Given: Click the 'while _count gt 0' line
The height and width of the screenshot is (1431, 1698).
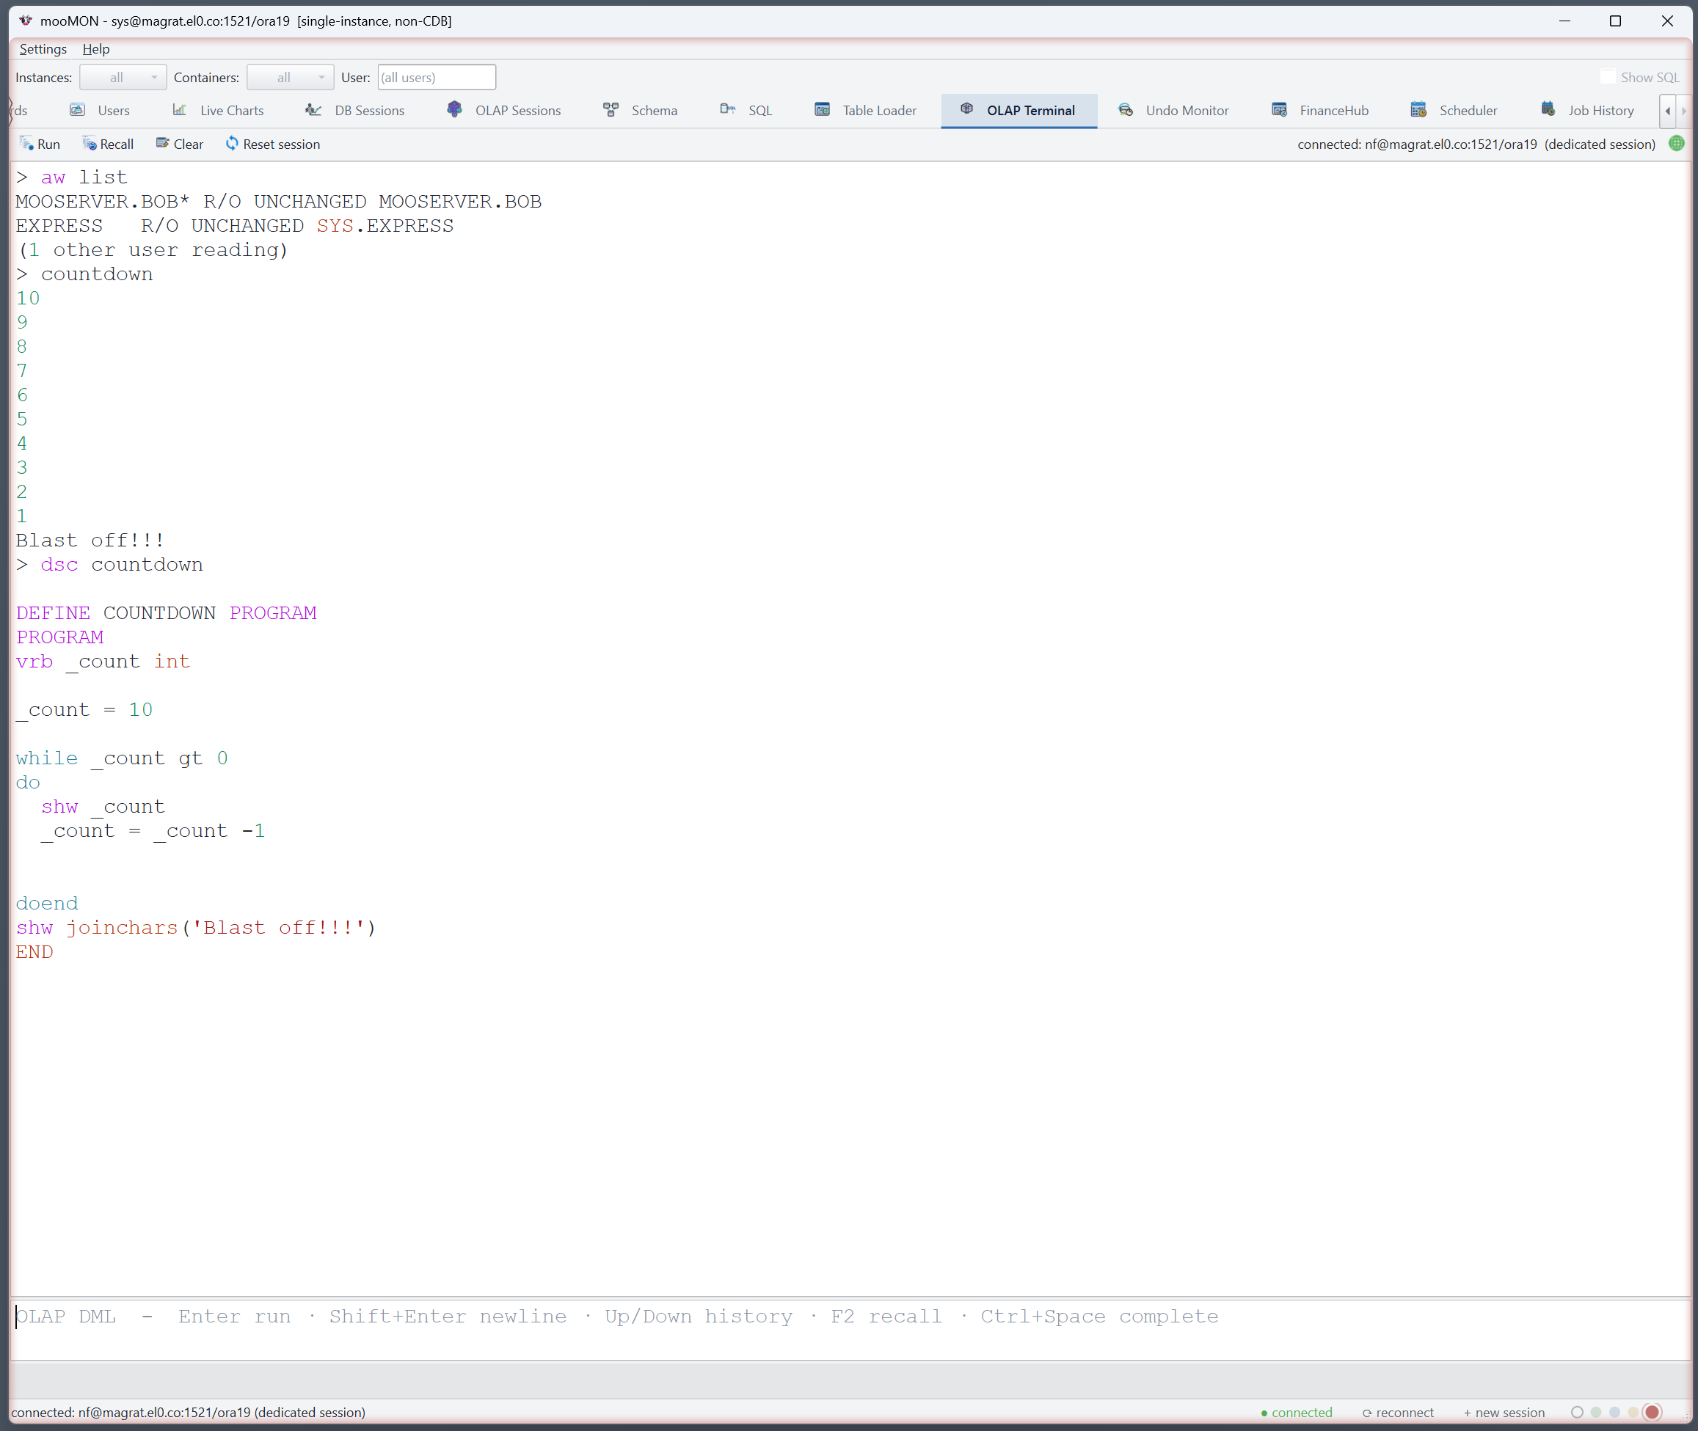Looking at the screenshot, I should pyautogui.click(x=122, y=758).
